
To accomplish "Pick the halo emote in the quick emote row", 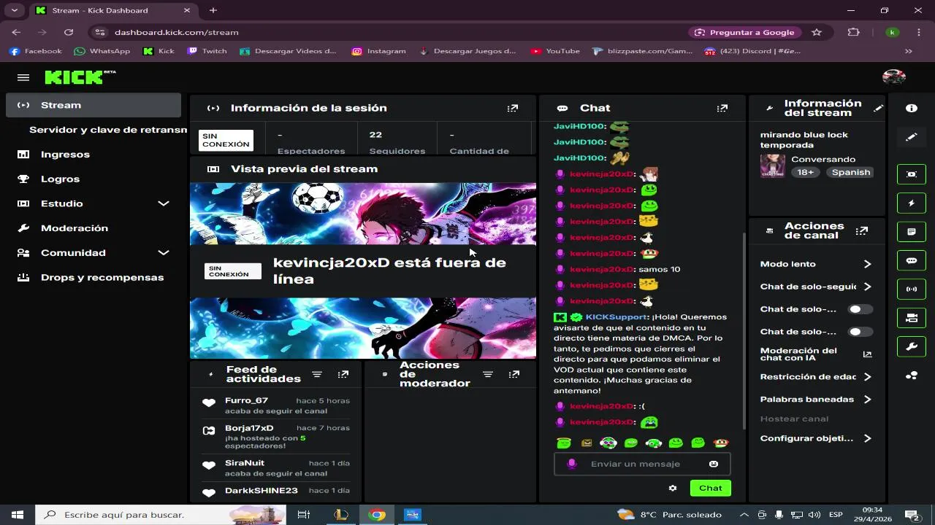I will pos(562,443).
